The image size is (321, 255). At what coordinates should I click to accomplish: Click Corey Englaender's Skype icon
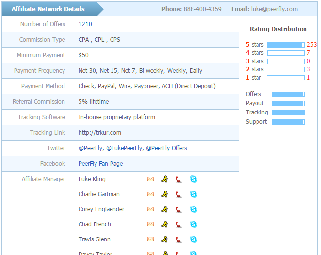(193, 209)
